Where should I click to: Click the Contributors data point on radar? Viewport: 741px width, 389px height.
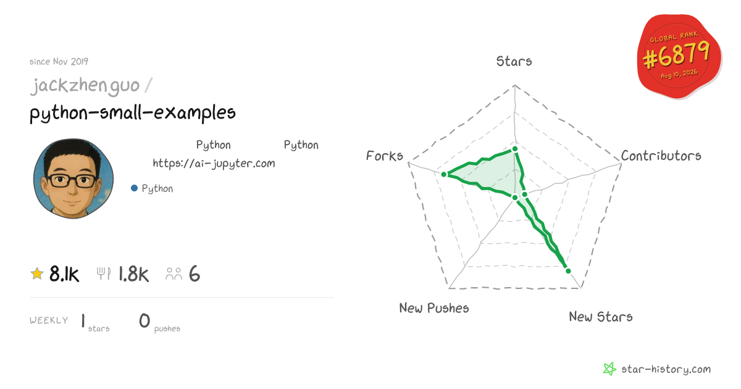525,194
